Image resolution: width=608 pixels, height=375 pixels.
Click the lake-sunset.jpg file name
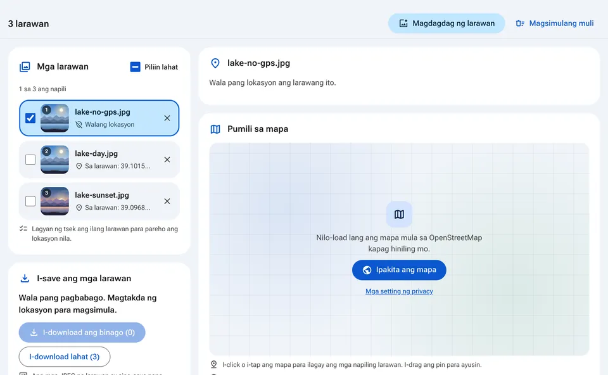(101, 195)
